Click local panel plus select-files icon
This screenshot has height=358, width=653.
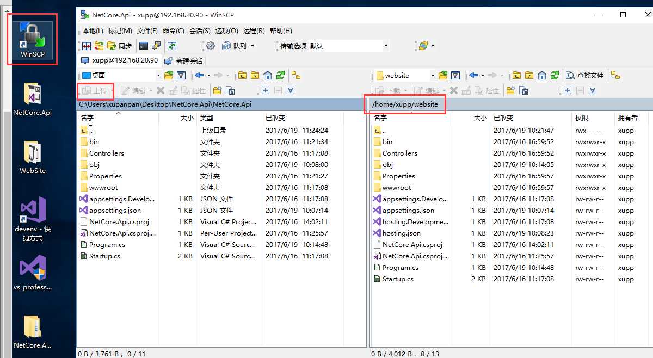click(265, 90)
